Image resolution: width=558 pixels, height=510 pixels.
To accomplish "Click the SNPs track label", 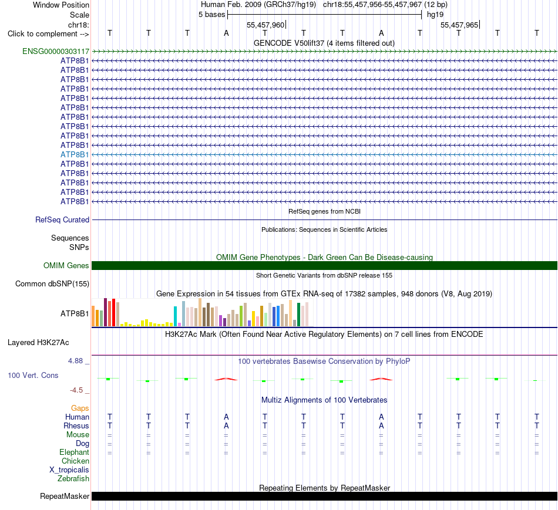I will click(79, 247).
